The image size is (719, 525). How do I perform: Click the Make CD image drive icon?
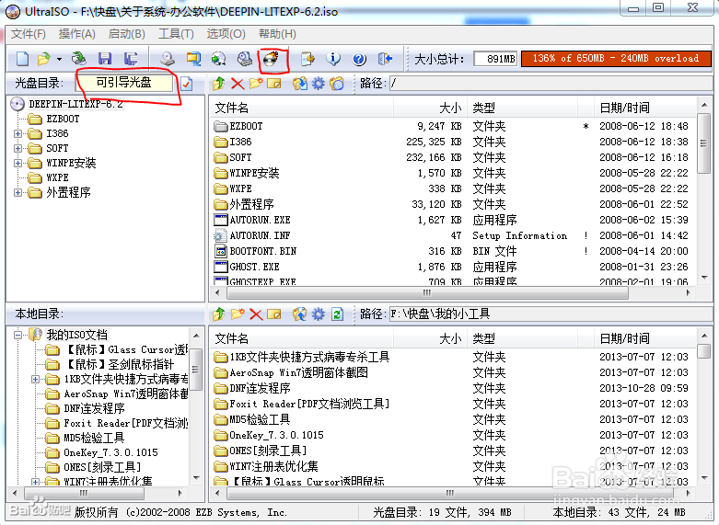168,59
